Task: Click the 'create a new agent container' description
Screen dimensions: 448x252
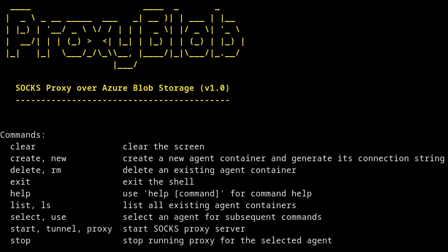Action: (x=283, y=159)
